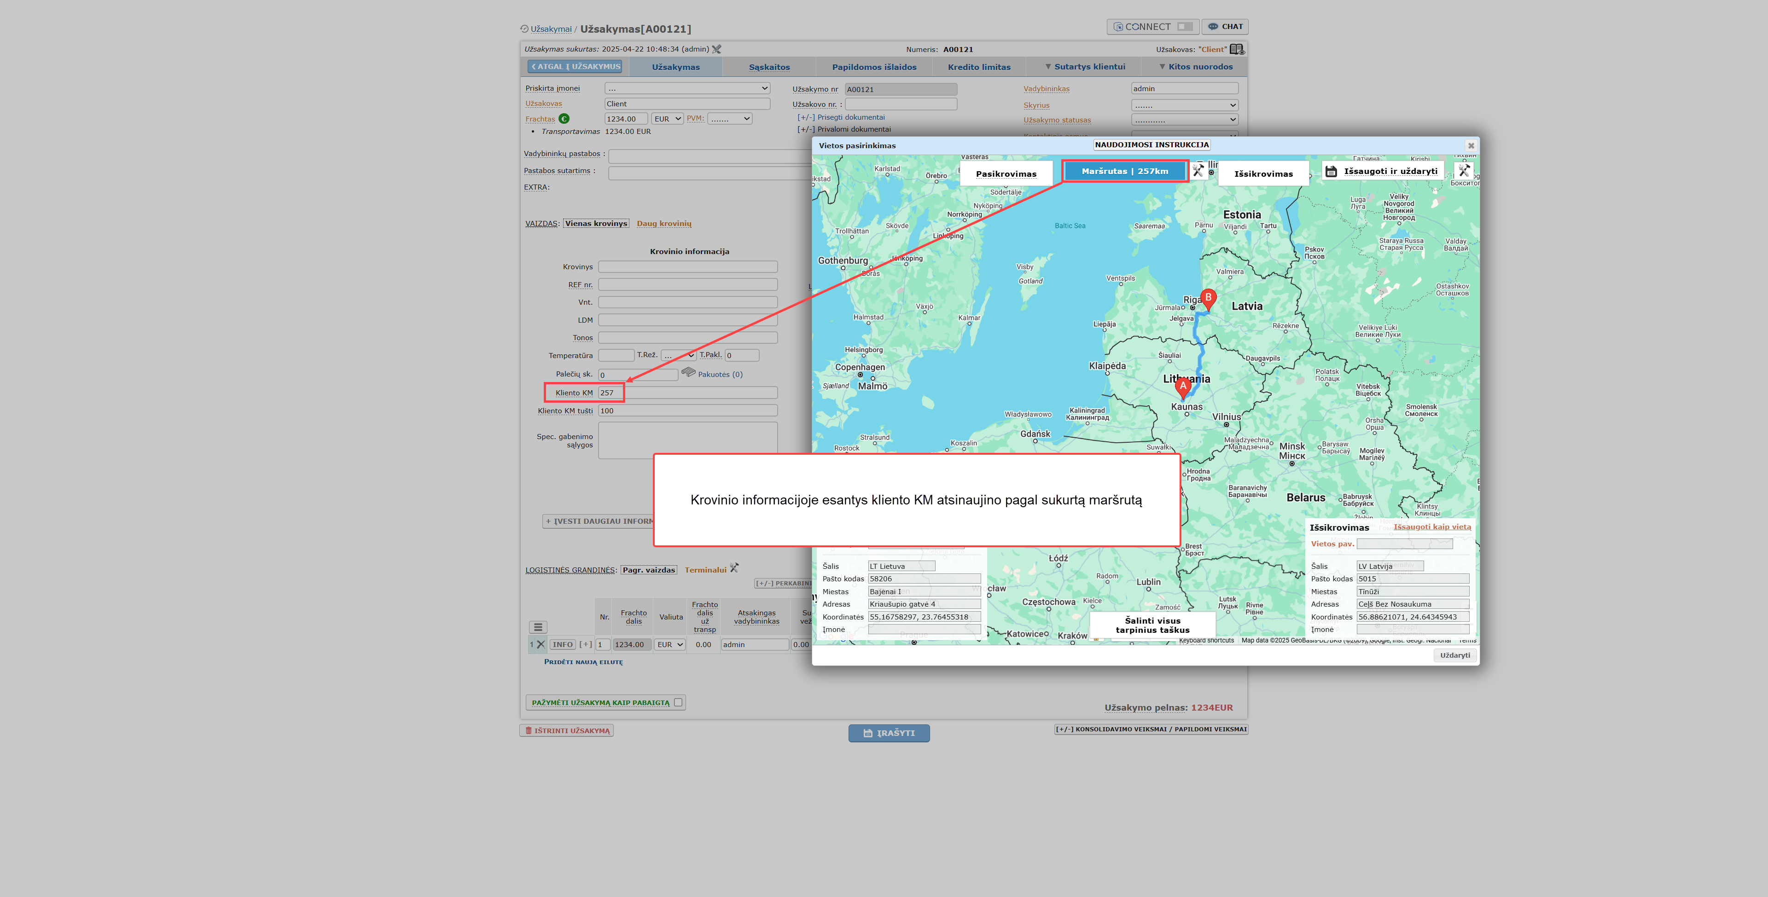Click the floppy disk save icon in the map toolbar
The height and width of the screenshot is (897, 1768).
click(1332, 172)
